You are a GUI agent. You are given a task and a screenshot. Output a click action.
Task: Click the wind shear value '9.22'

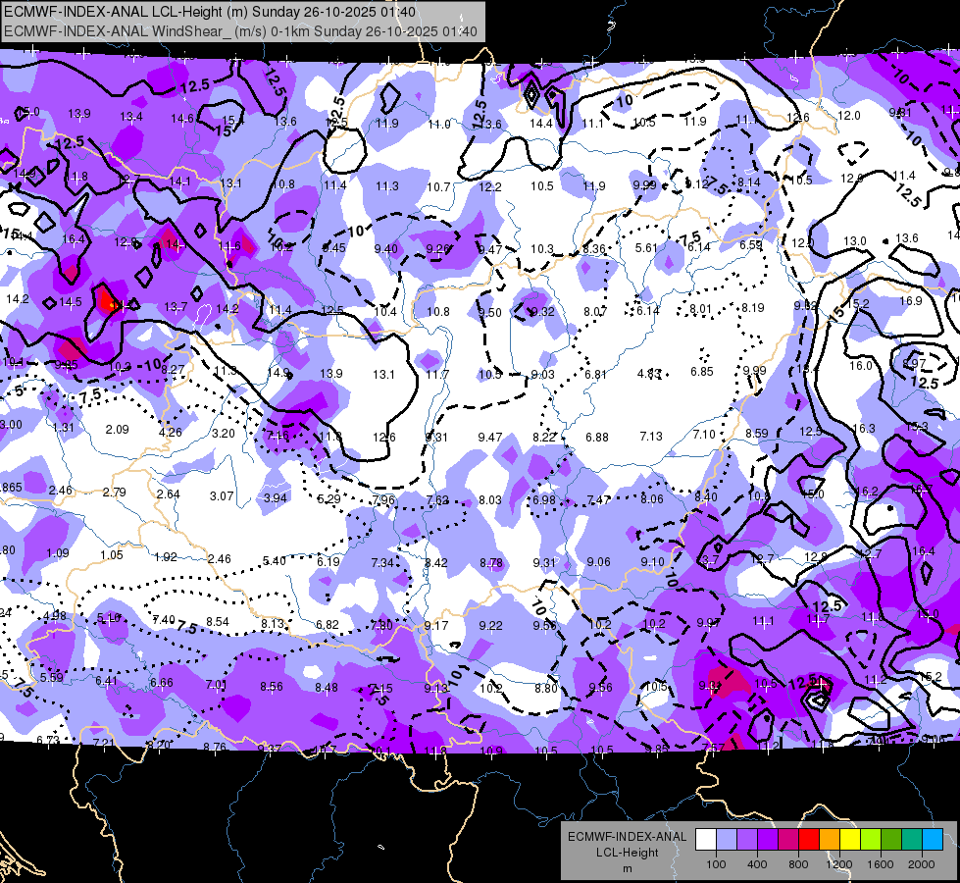point(490,625)
